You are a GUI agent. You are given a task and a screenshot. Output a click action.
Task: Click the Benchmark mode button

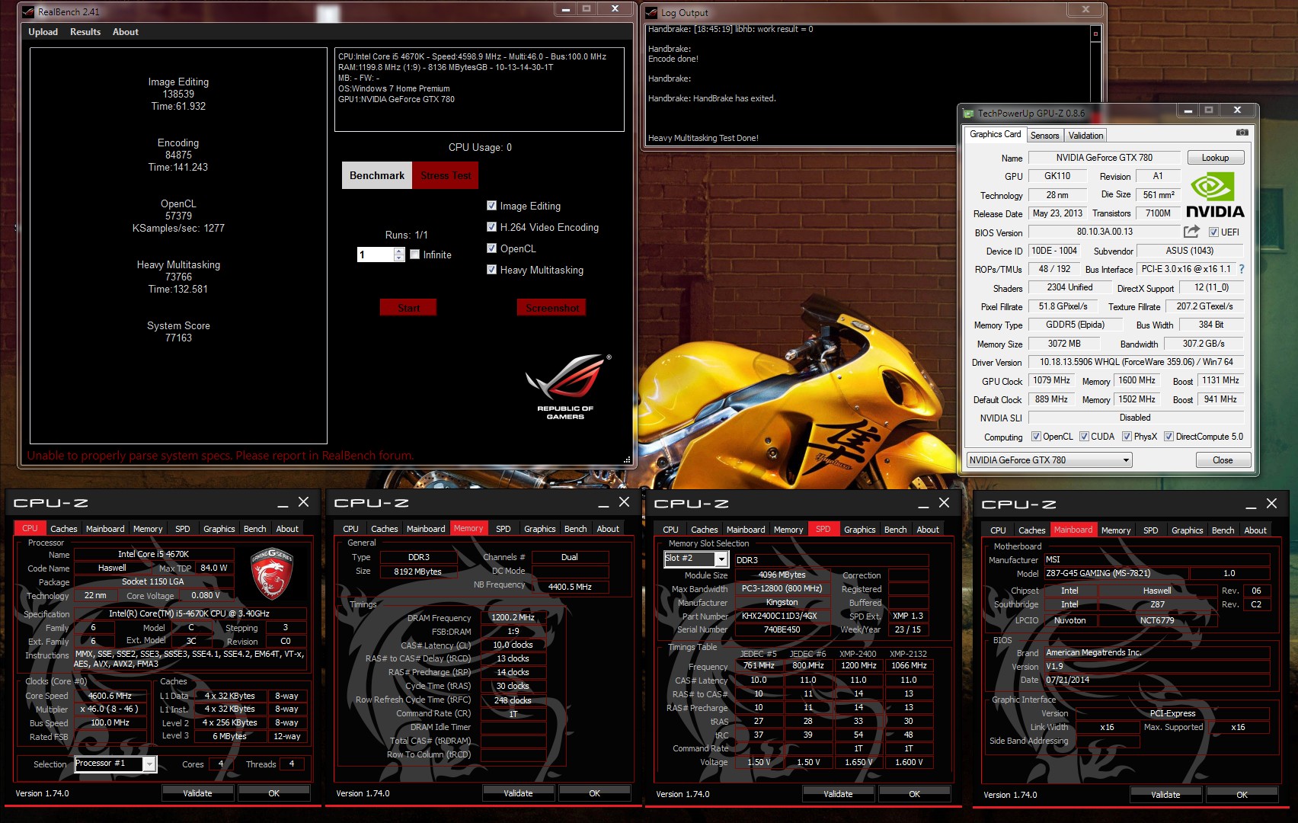pyautogui.click(x=377, y=175)
